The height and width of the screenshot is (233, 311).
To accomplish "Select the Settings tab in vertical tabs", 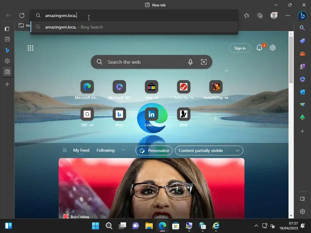I will (x=7, y=61).
